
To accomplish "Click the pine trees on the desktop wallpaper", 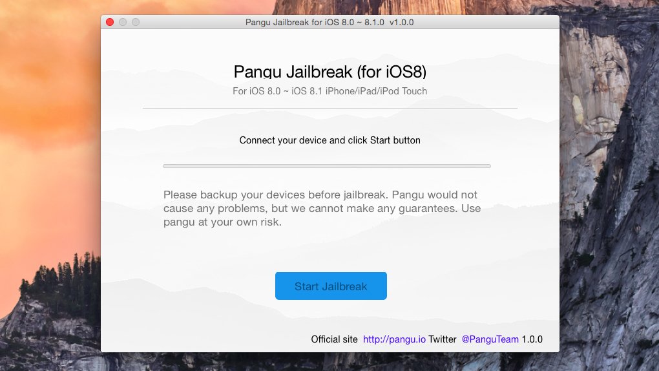I will pos(63,278).
